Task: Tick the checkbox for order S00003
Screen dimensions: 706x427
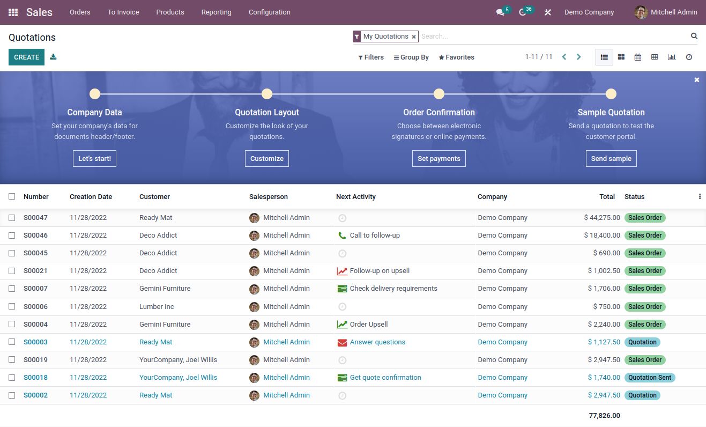Action: pyautogui.click(x=12, y=342)
